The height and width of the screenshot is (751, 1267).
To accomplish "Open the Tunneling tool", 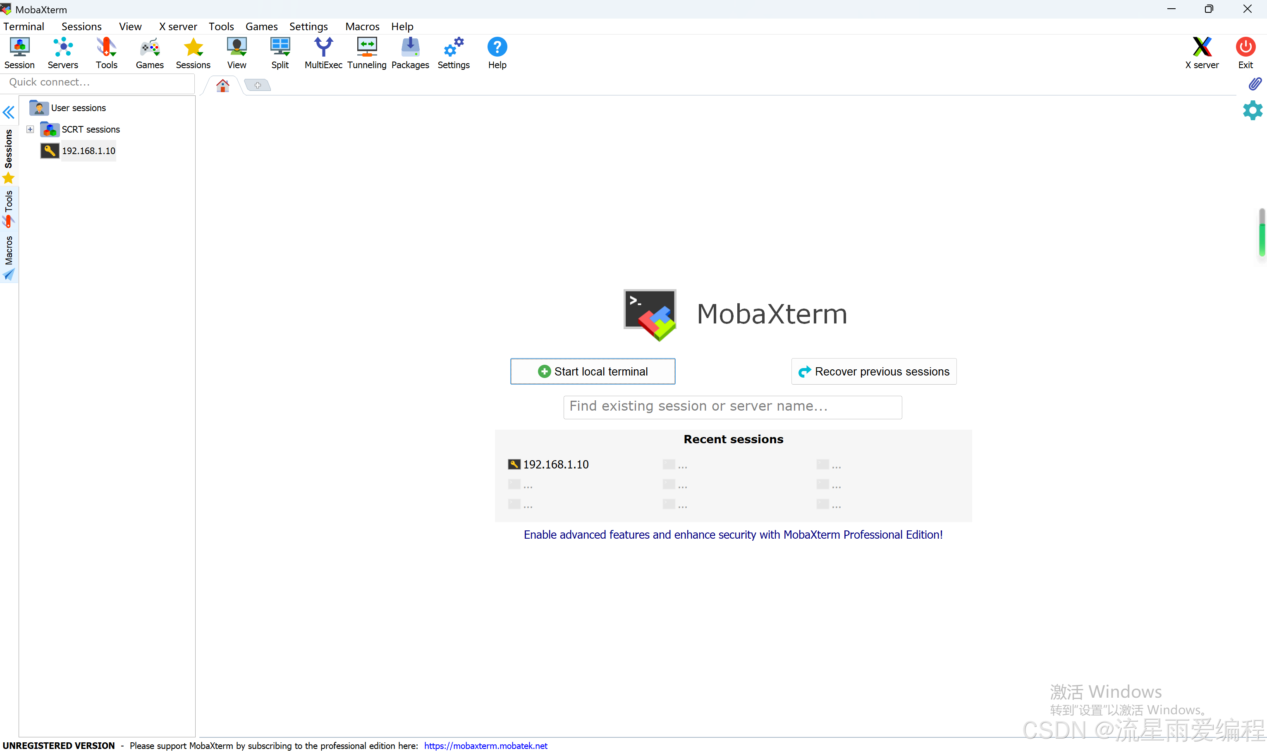I will click(367, 52).
